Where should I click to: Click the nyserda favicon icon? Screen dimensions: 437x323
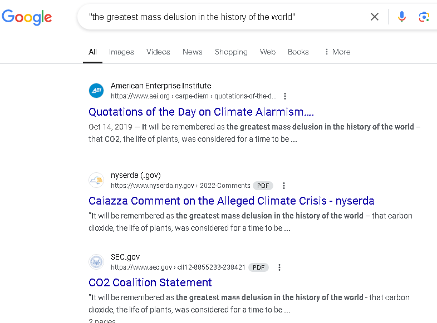(96, 180)
